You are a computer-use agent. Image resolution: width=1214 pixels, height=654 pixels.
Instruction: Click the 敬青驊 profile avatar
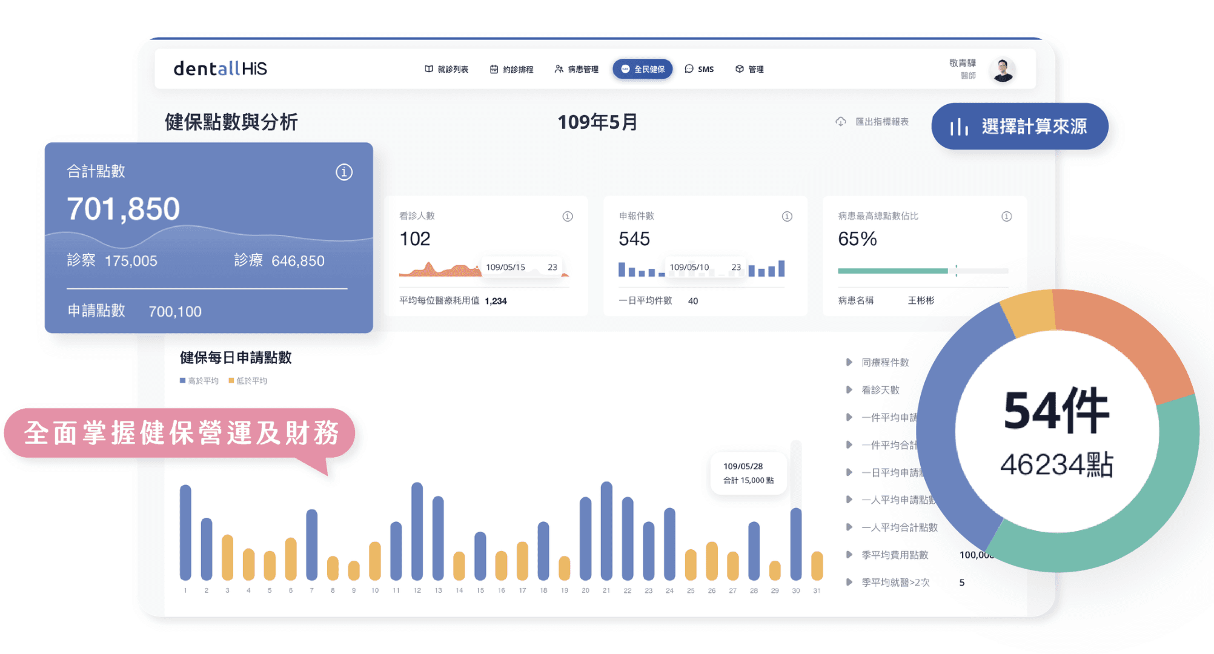tap(1003, 68)
